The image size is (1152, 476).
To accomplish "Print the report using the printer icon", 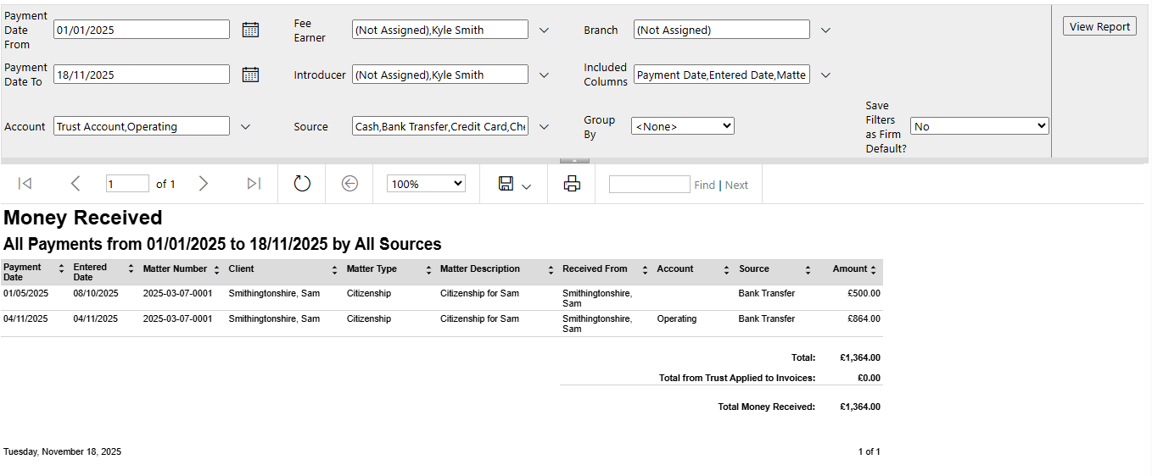I will (x=572, y=184).
